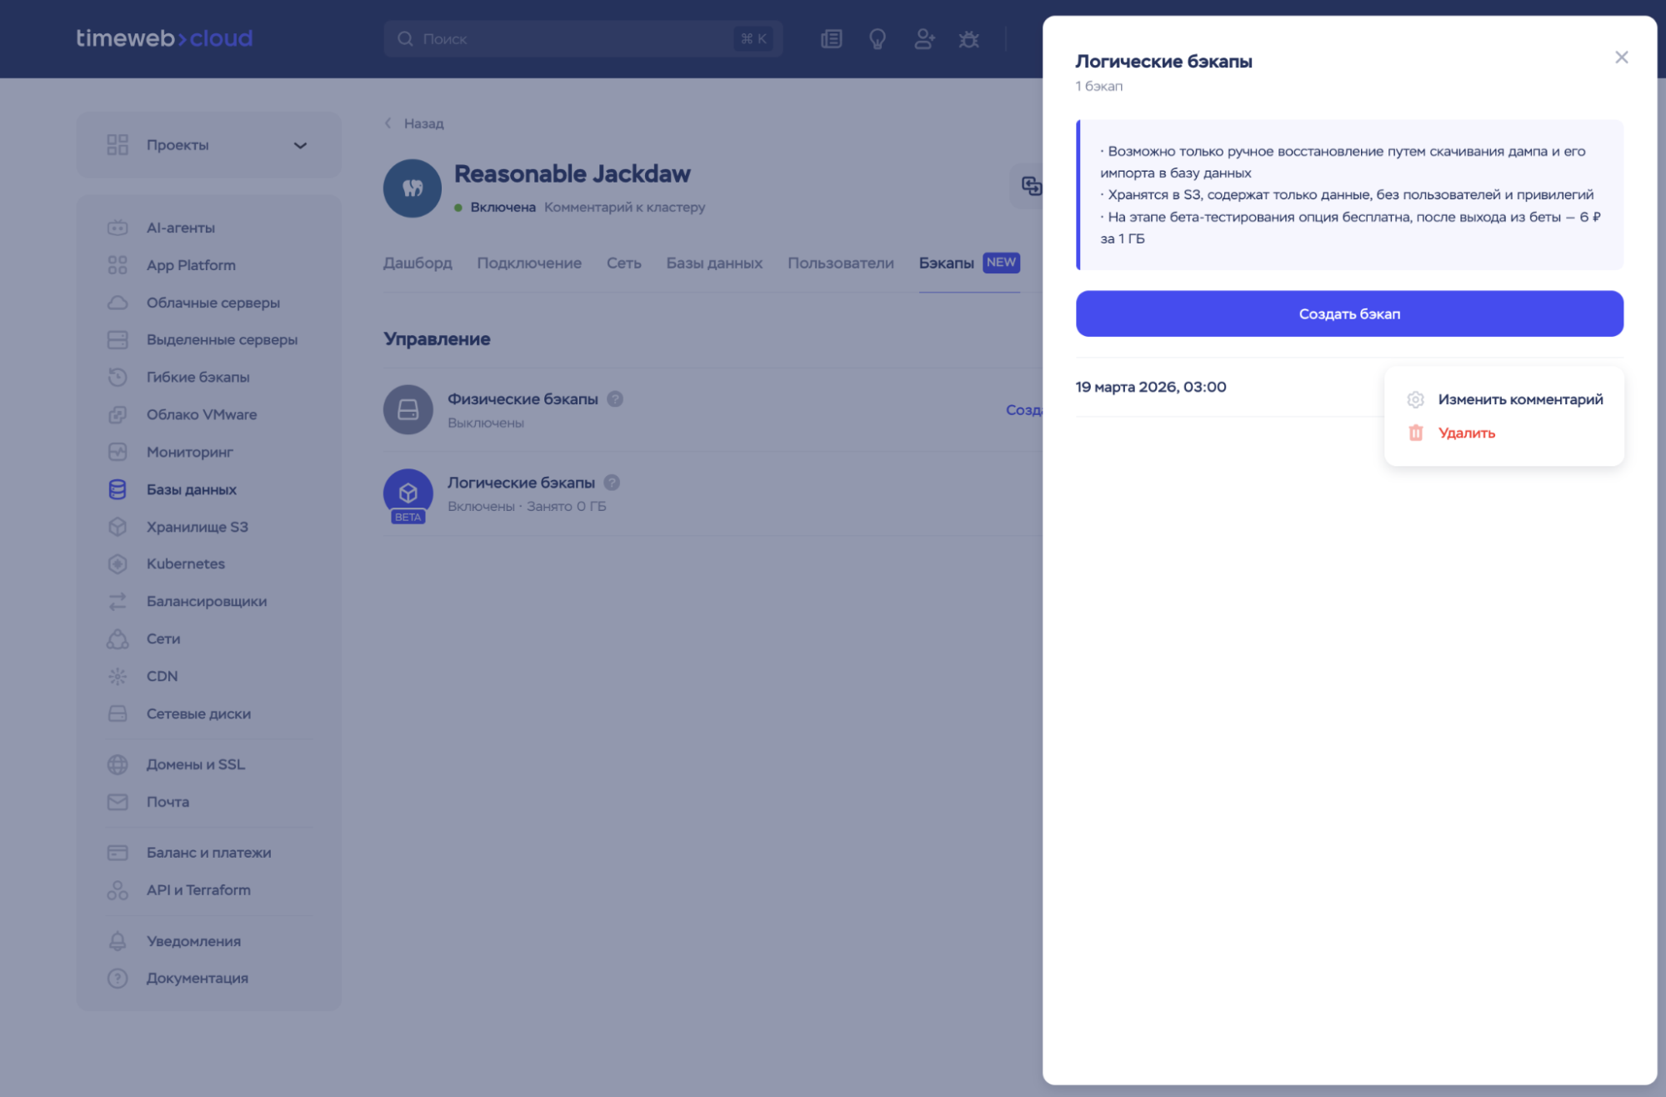The image size is (1666, 1097).
Task: Select Изменить комментарий menu option
Action: (1519, 399)
